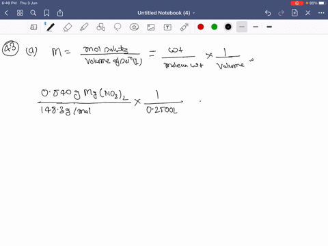Bookmark this page
328x246 pixels.
click(x=46, y=13)
